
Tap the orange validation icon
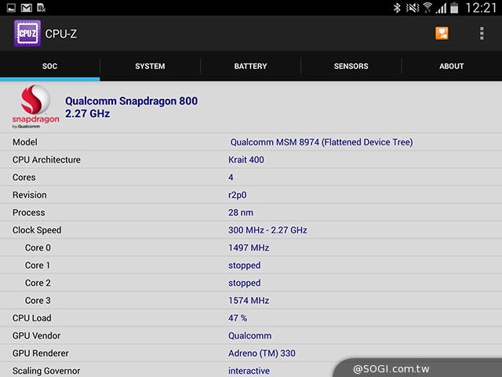click(442, 33)
